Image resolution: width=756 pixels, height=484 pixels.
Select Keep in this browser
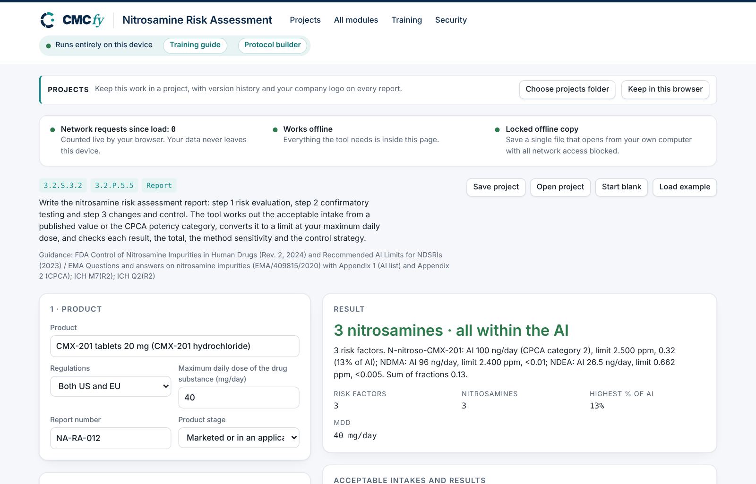[665, 90]
